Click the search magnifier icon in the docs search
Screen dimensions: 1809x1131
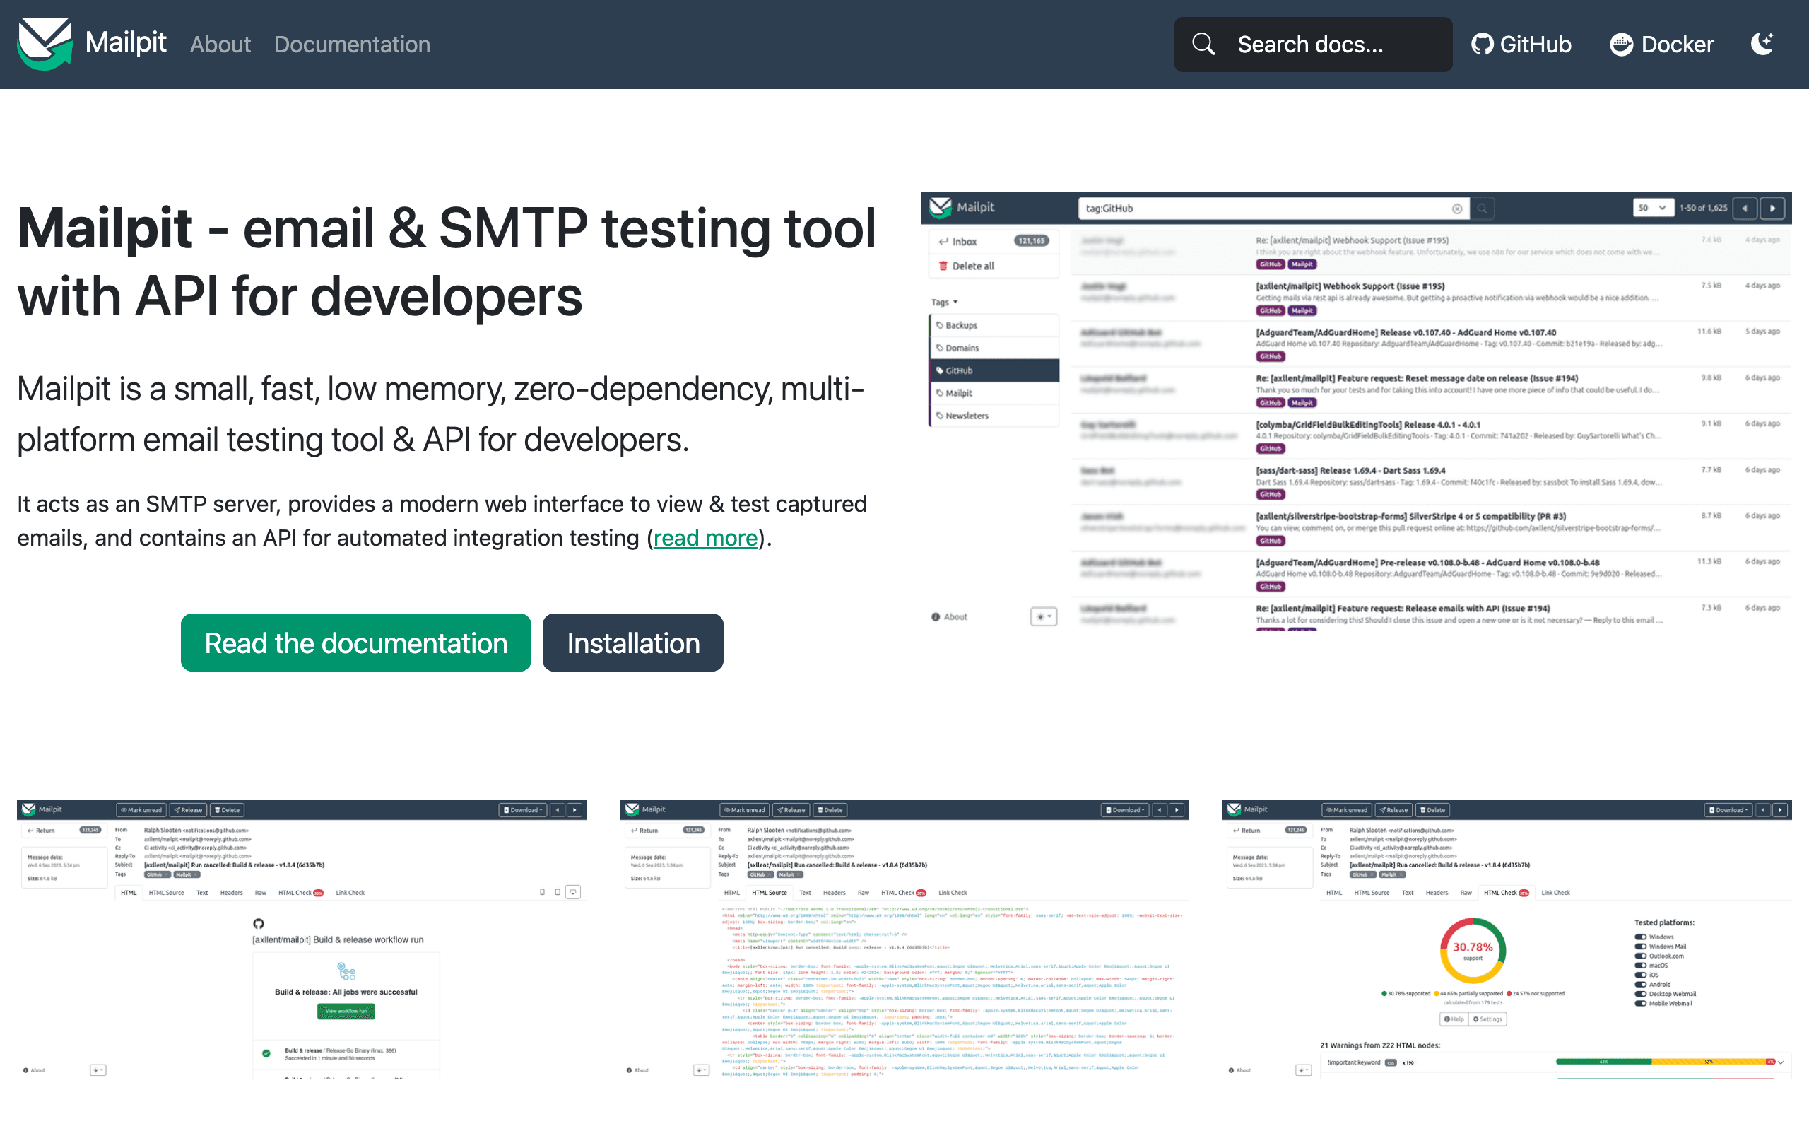pyautogui.click(x=1203, y=44)
